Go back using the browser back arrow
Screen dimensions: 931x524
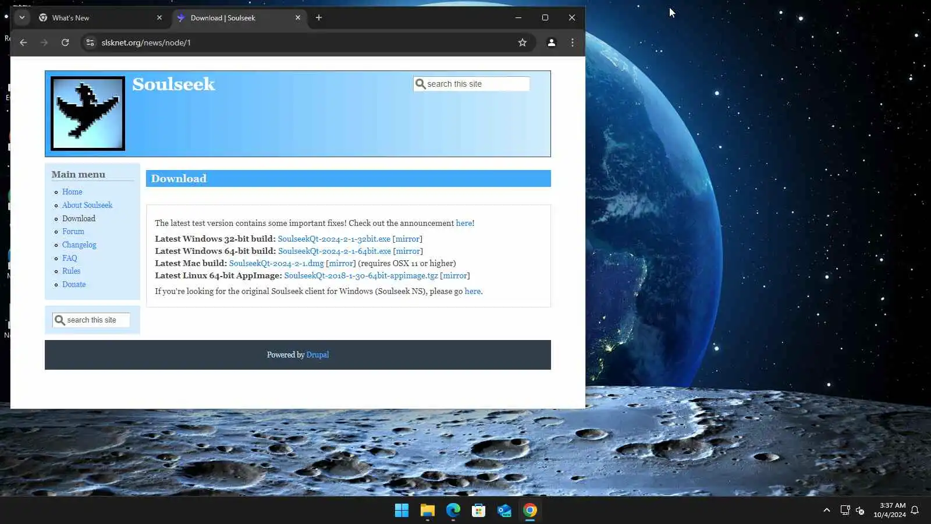23,43
